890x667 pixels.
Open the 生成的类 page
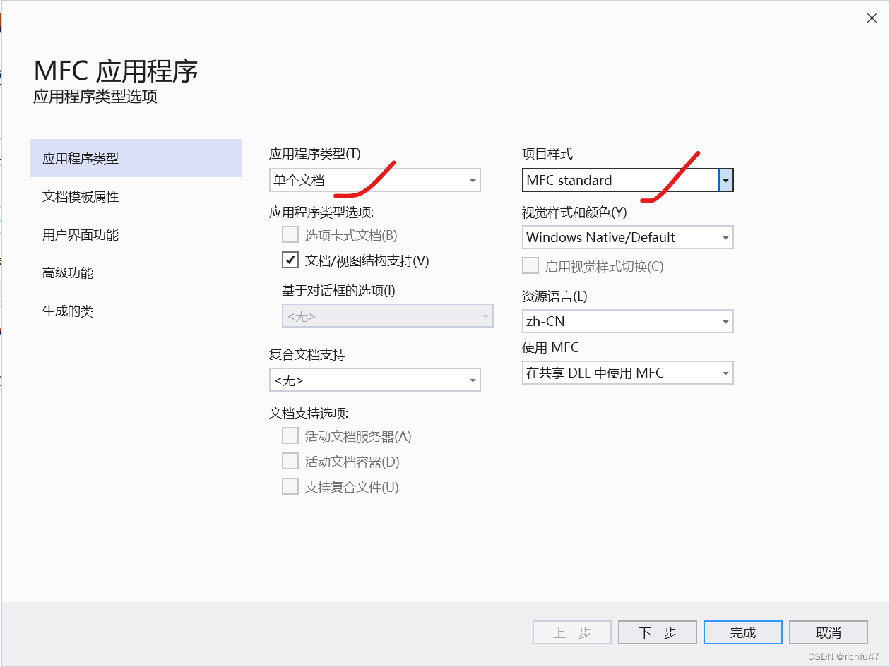point(136,311)
